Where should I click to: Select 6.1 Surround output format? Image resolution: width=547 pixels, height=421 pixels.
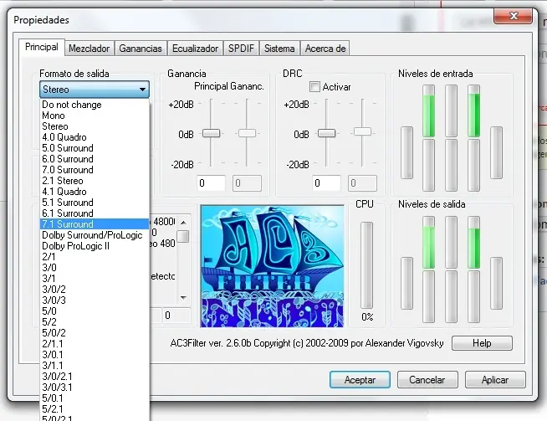(x=95, y=213)
